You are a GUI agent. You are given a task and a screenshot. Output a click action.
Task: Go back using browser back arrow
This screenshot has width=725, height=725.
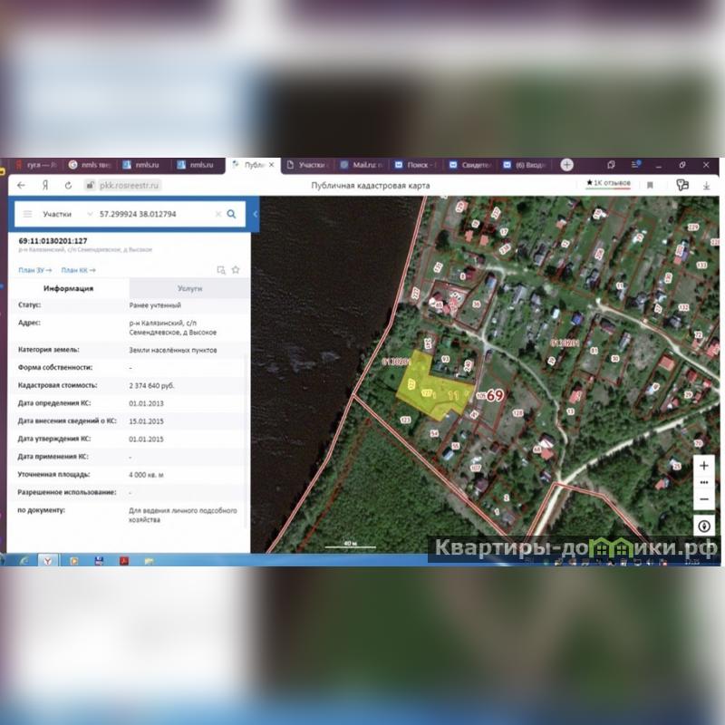coord(22,185)
